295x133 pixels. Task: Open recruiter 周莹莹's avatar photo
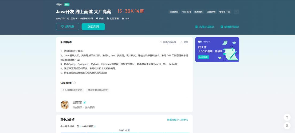[x=65, y=105]
